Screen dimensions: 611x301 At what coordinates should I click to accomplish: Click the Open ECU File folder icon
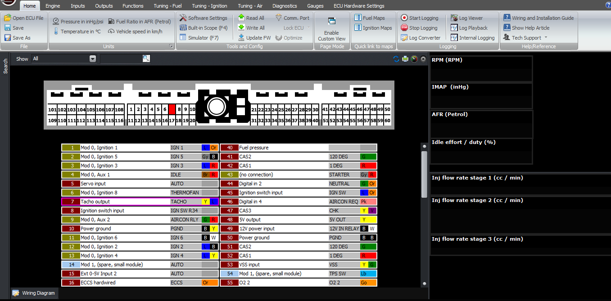(x=8, y=18)
